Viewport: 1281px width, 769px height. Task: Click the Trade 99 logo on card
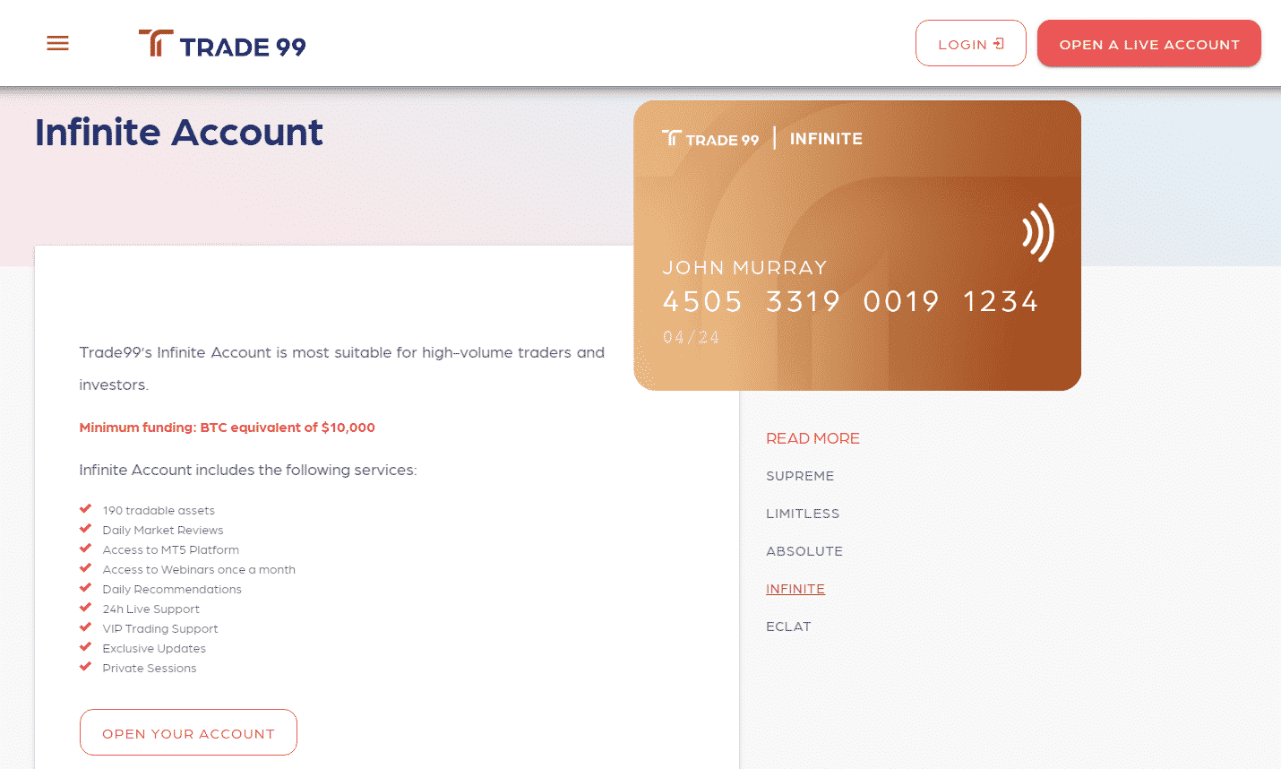[x=710, y=139]
